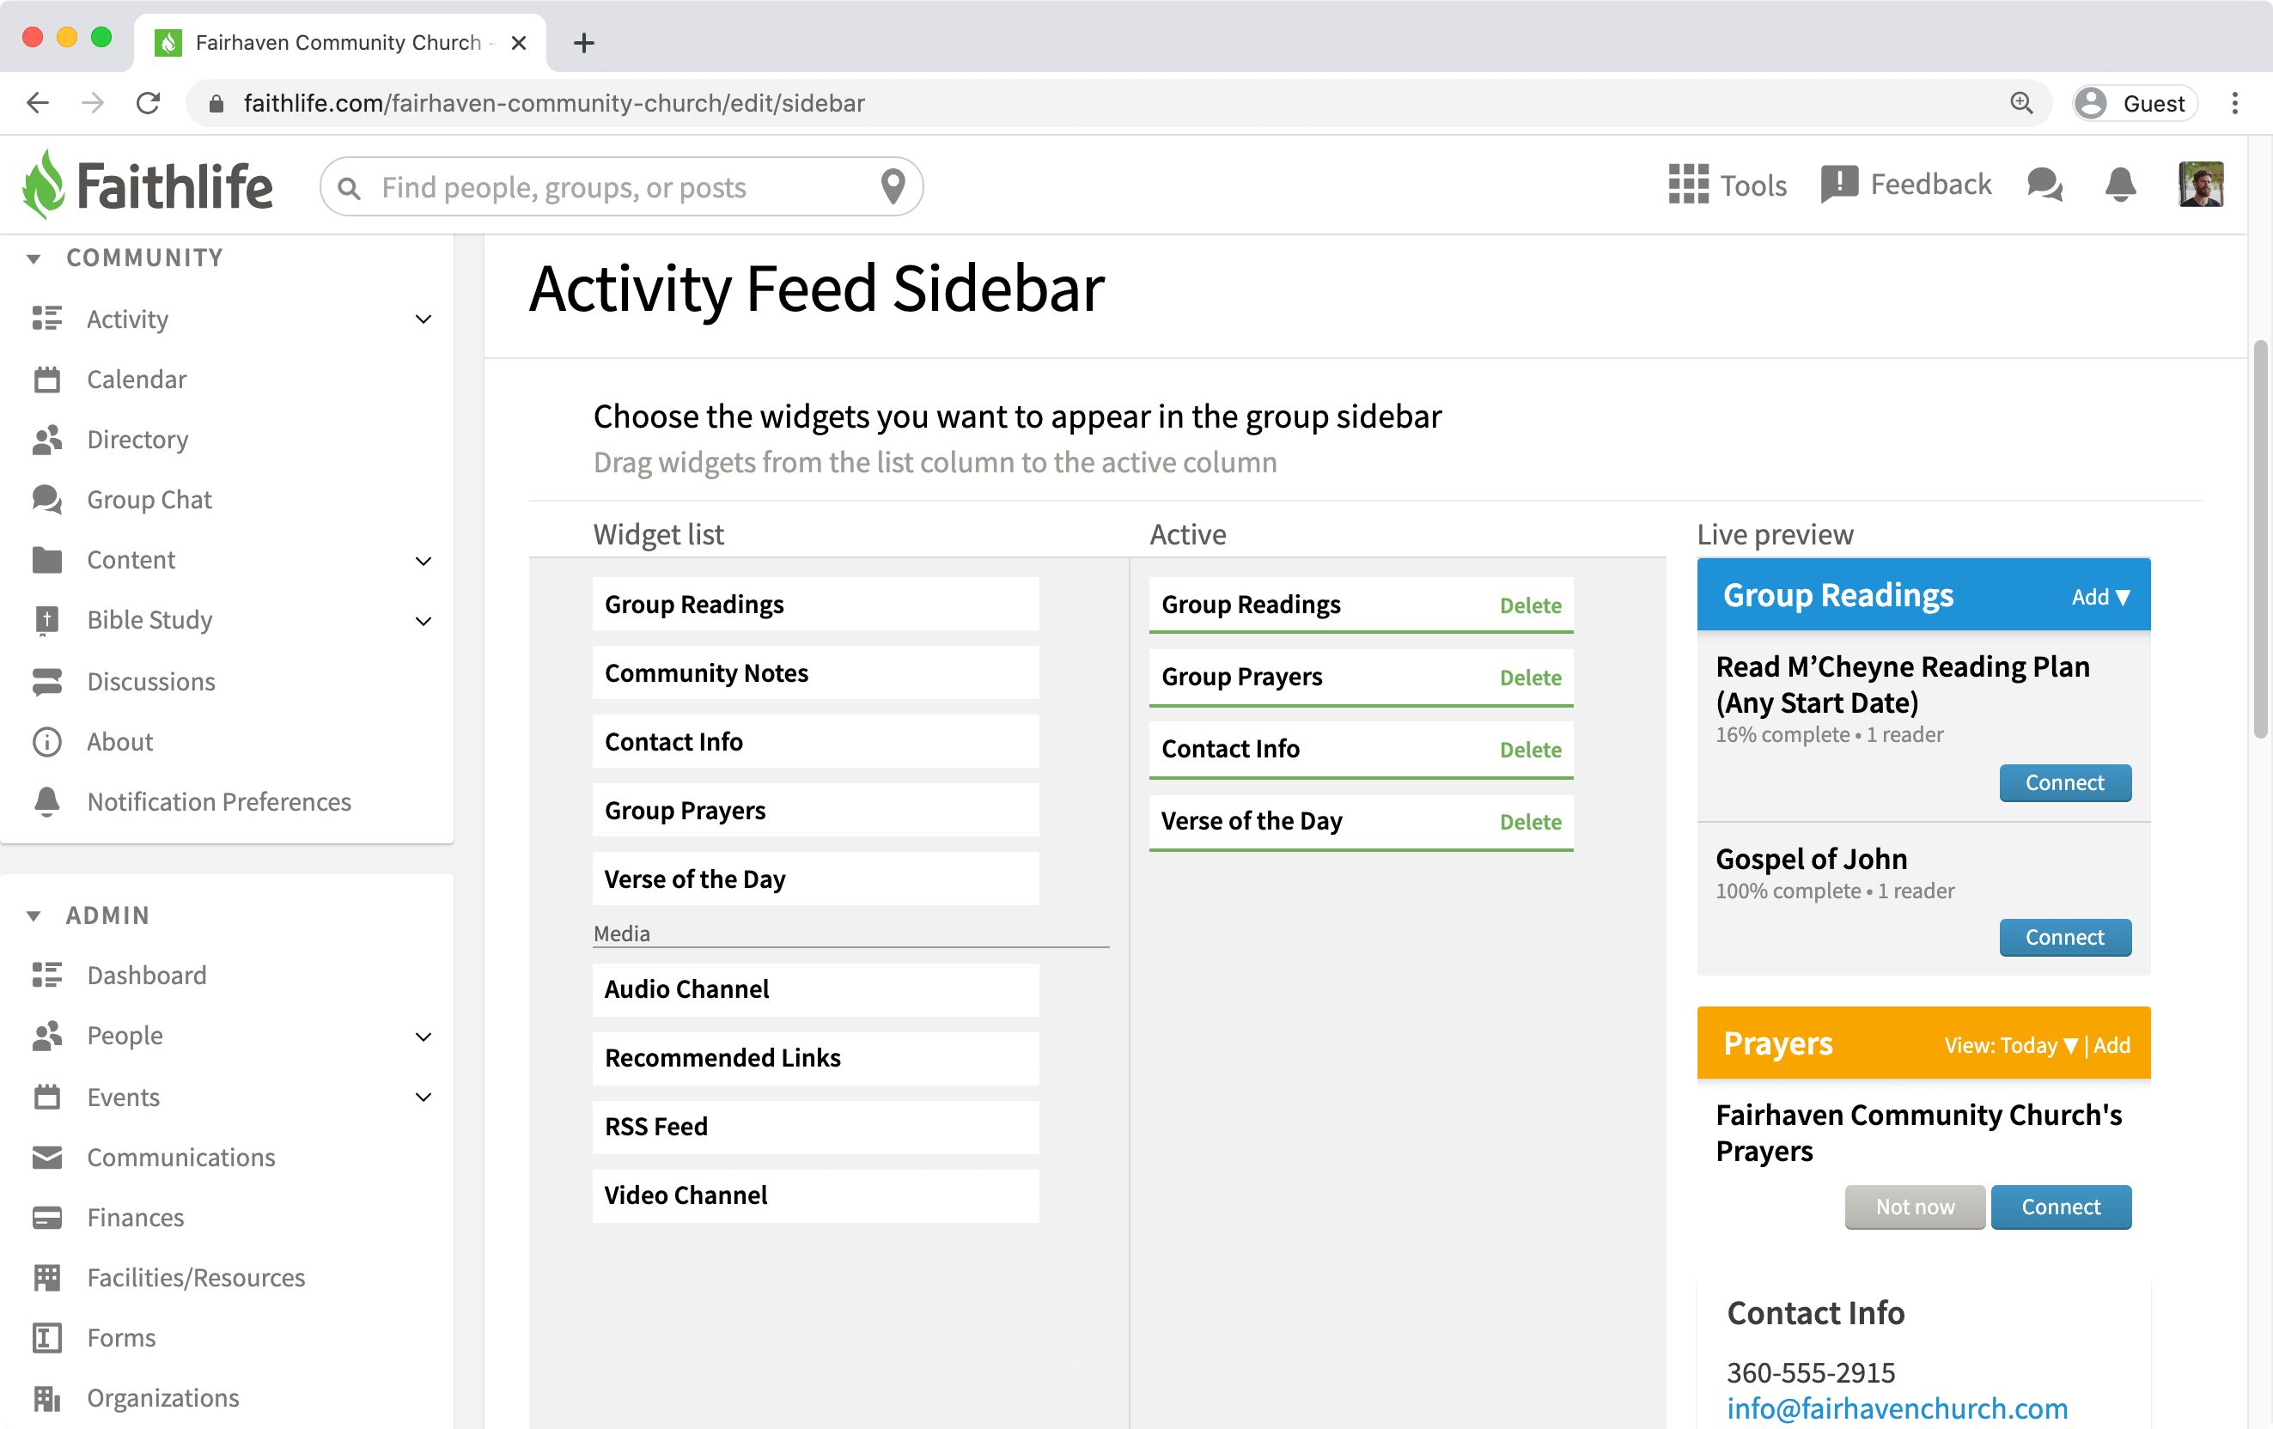
Task: Click the About info icon
Action: tap(46, 742)
